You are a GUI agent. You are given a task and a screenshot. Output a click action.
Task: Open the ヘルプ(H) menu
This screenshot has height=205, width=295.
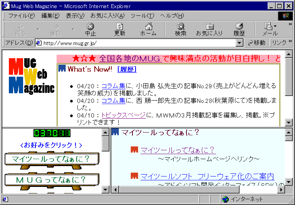pos(172,16)
